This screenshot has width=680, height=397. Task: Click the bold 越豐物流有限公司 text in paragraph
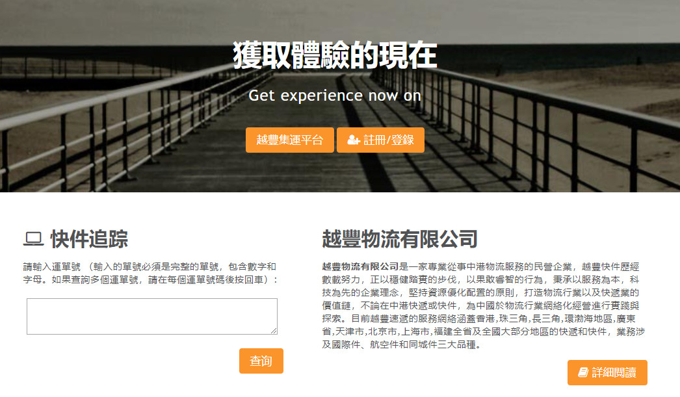[x=360, y=266]
